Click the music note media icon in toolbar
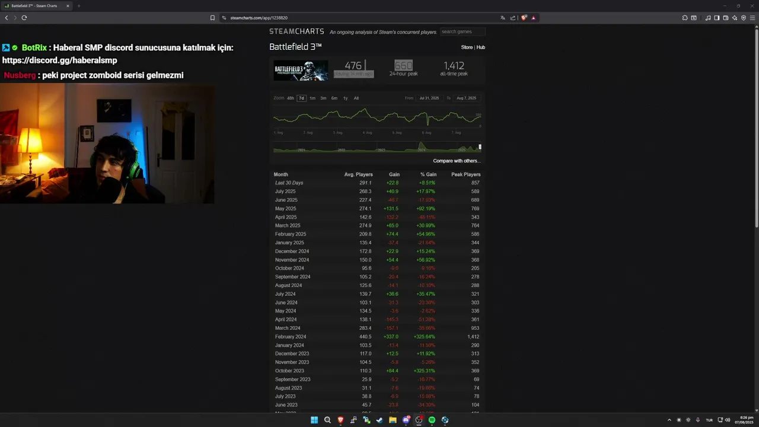Viewport: 759px width, 427px height. pyautogui.click(x=708, y=18)
